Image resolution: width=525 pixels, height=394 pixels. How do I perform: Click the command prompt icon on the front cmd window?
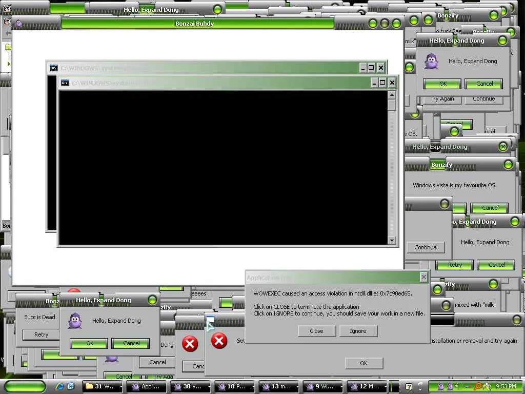click(65, 83)
